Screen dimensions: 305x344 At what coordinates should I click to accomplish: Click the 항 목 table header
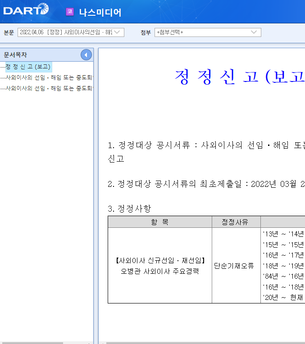[x=160, y=222]
